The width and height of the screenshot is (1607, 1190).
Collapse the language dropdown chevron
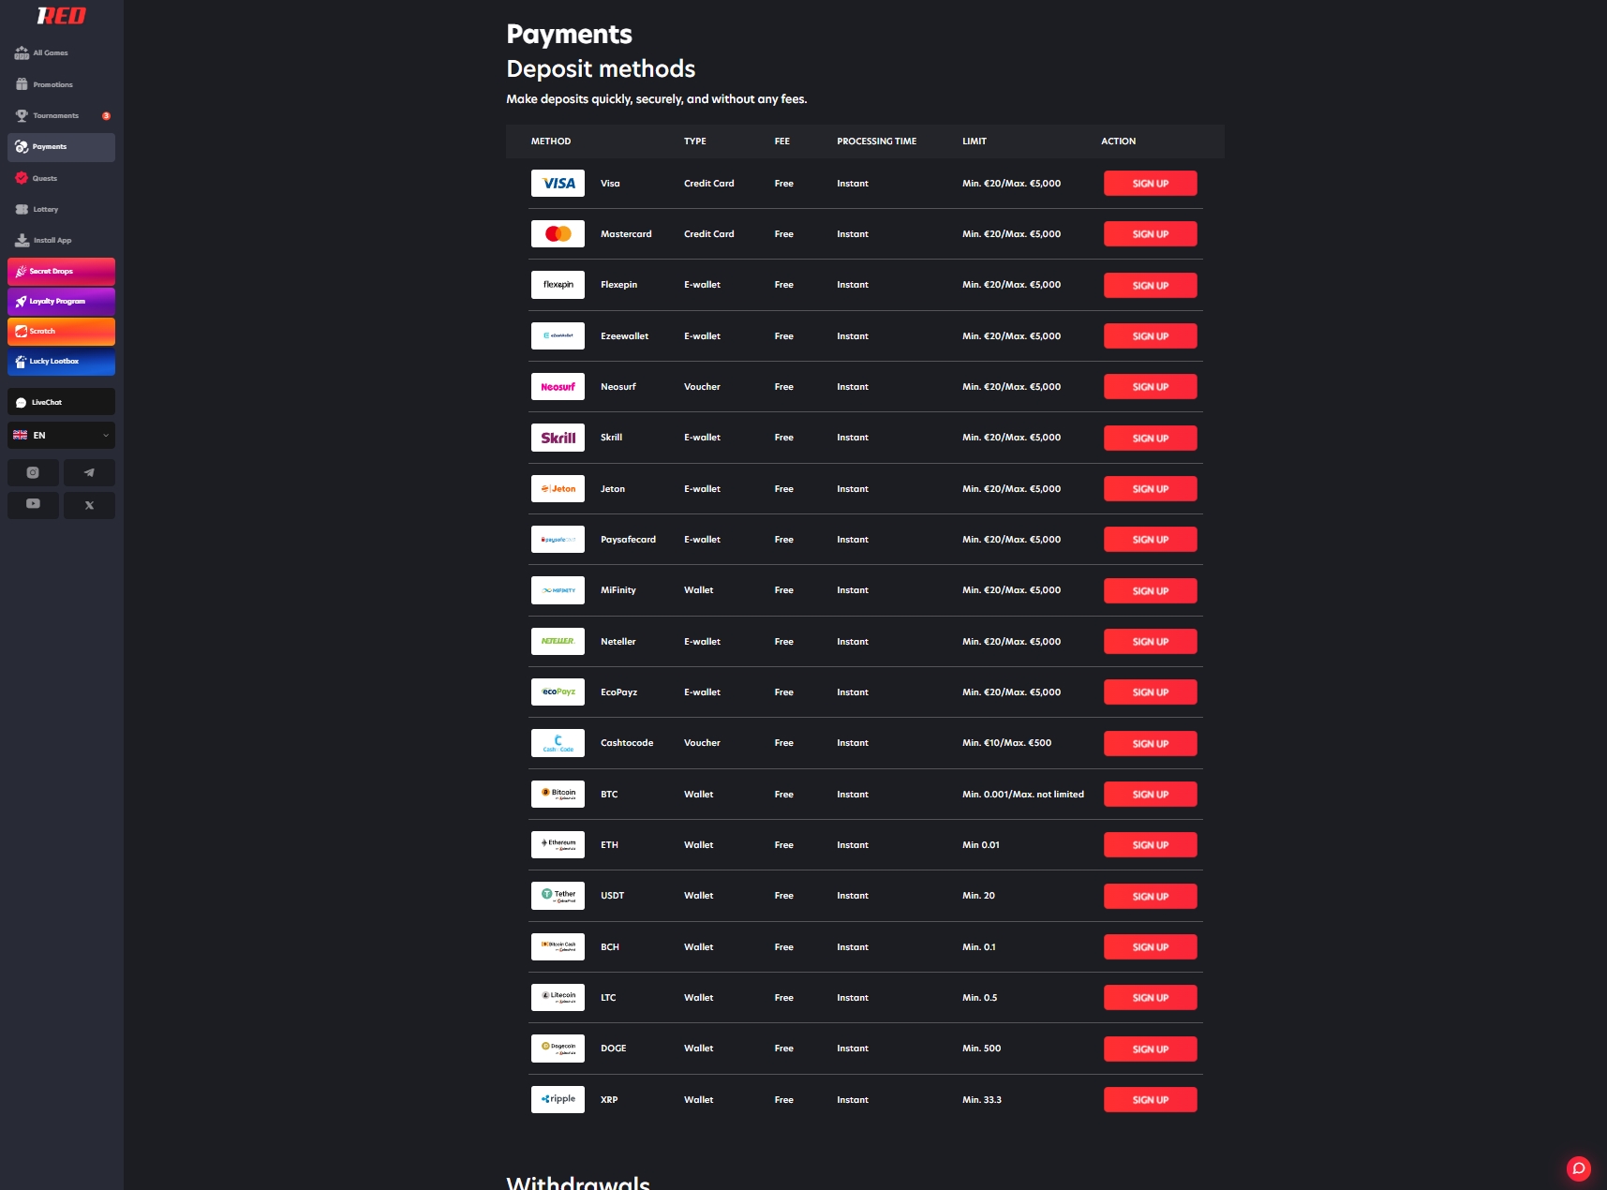coord(106,435)
